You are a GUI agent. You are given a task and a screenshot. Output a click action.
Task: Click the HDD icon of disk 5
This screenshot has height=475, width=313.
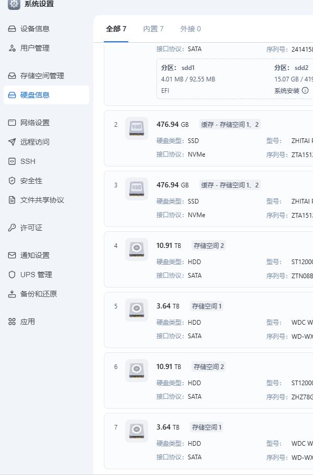coord(137,310)
